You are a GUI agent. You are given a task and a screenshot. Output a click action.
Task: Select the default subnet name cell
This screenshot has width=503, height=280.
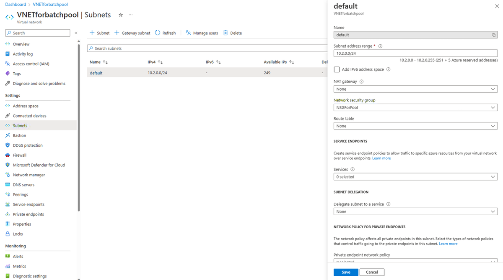click(96, 73)
